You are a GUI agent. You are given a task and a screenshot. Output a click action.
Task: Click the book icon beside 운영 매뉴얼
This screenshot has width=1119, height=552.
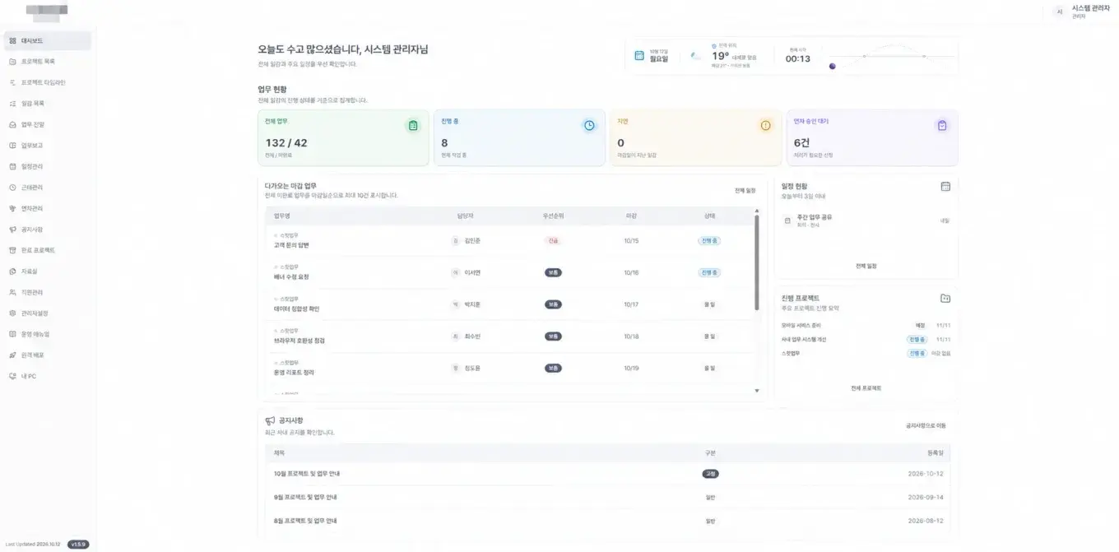coord(12,334)
